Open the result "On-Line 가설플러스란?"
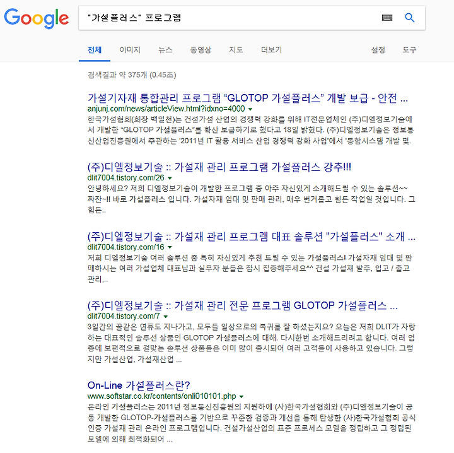 pos(139,385)
